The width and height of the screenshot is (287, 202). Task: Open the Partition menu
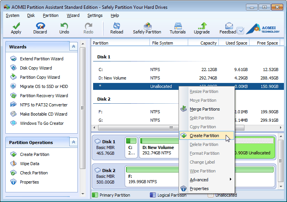click(51, 15)
